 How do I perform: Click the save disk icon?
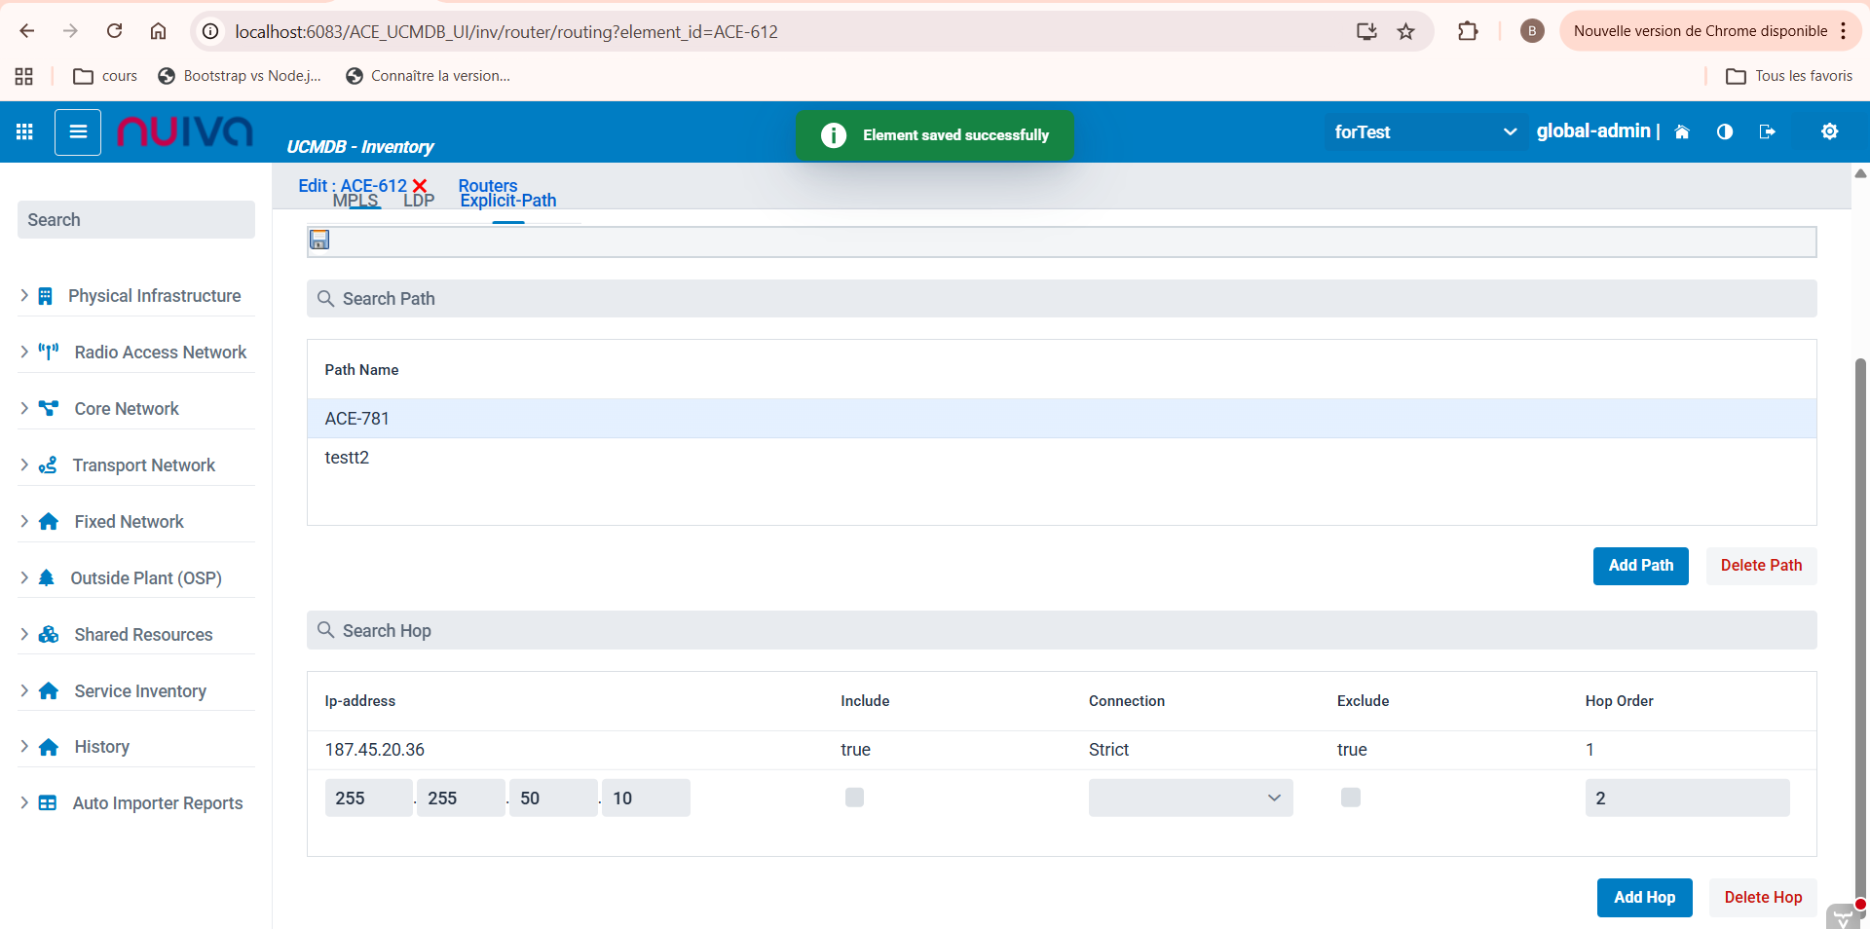pos(319,240)
